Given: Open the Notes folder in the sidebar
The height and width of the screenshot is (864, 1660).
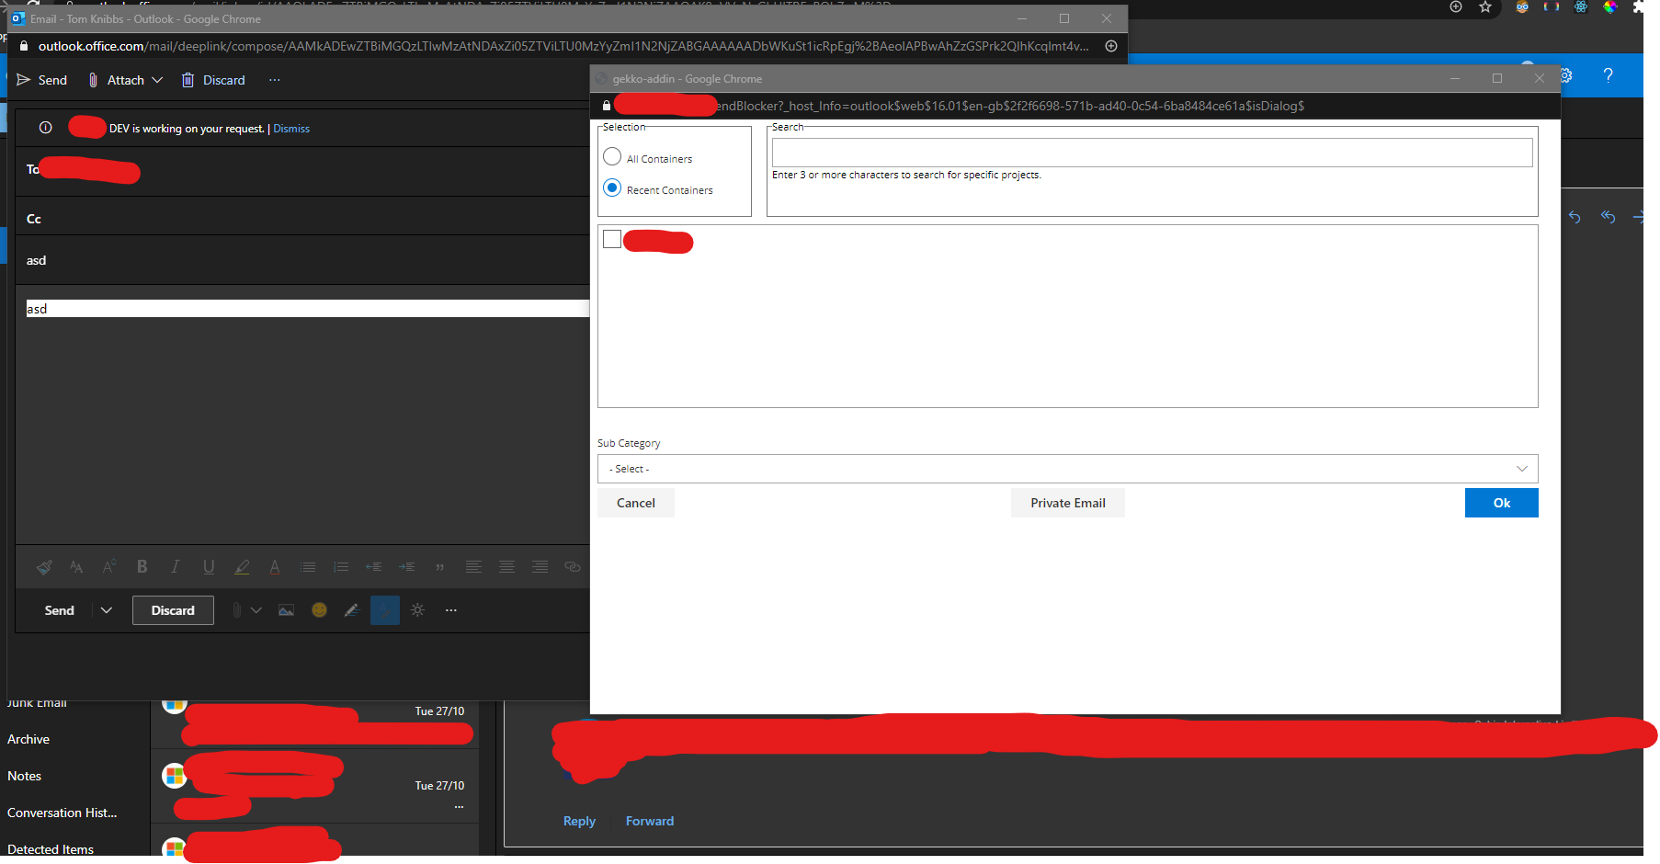Looking at the screenshot, I should click(24, 776).
